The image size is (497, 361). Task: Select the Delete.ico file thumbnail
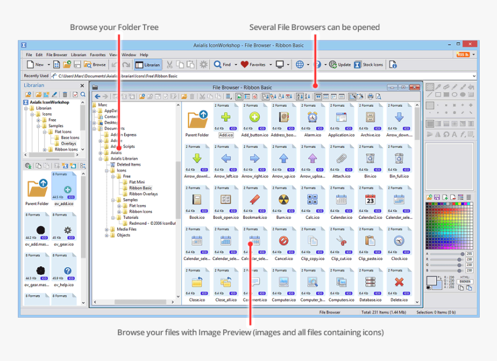tap(399, 285)
